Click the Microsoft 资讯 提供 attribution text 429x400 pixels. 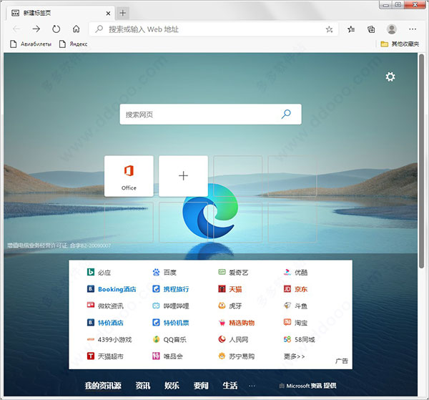[308, 386]
